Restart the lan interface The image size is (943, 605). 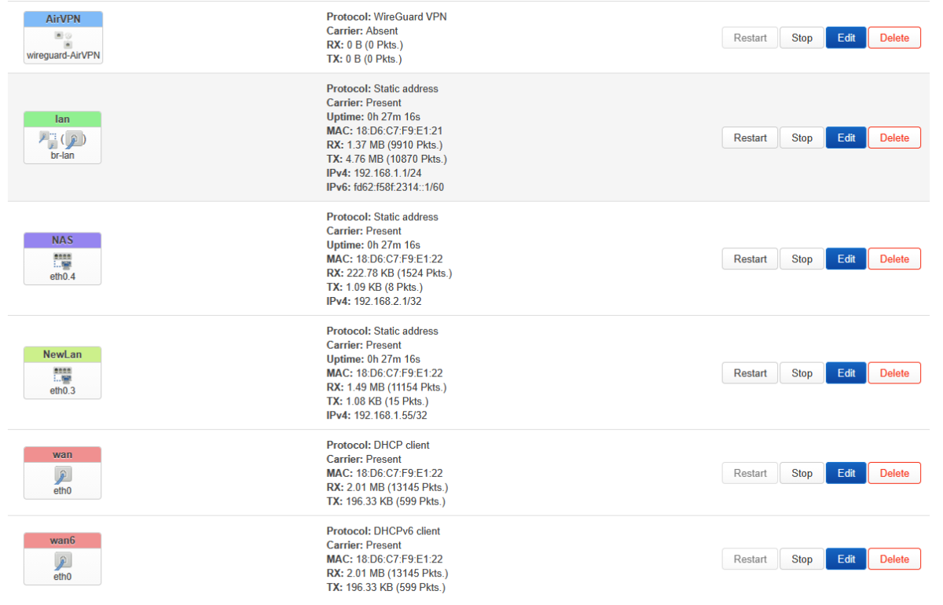pyautogui.click(x=750, y=137)
